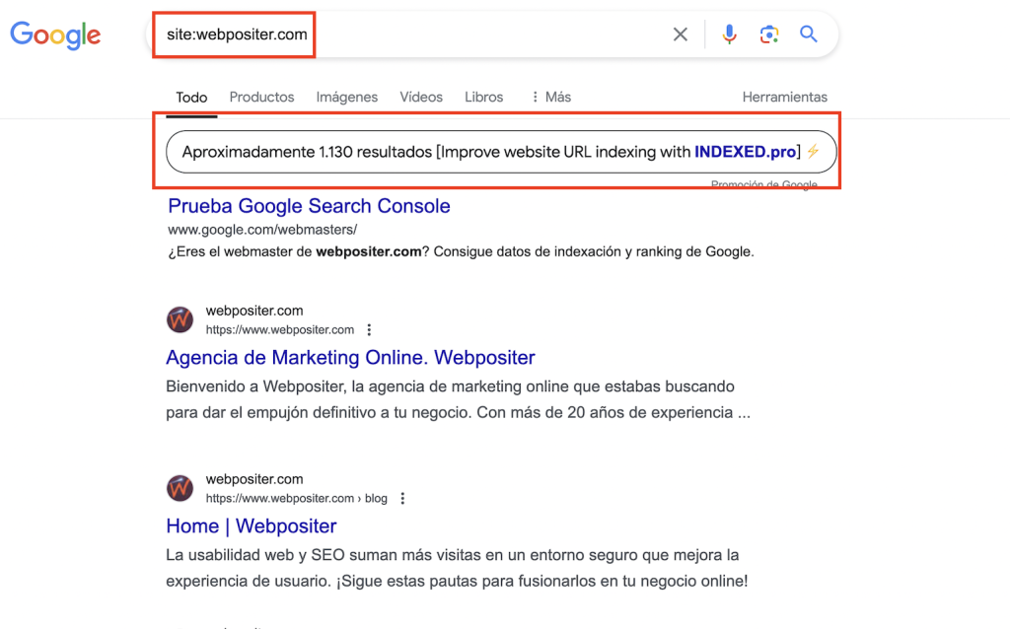Click the Google logo

click(55, 35)
